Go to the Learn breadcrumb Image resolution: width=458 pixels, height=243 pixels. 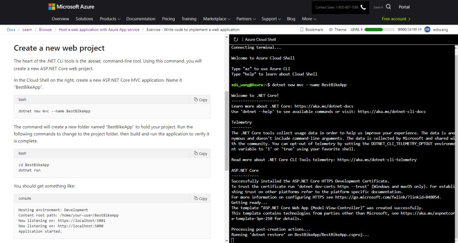coord(27,30)
